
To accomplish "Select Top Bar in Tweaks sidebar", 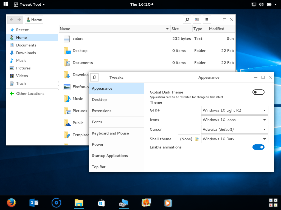I will (x=116, y=167).
